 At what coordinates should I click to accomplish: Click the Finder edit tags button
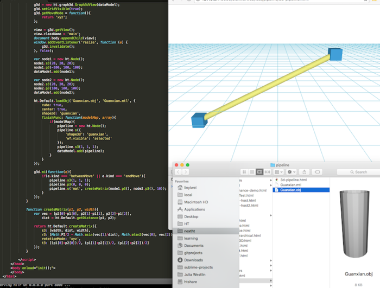click(x=317, y=172)
